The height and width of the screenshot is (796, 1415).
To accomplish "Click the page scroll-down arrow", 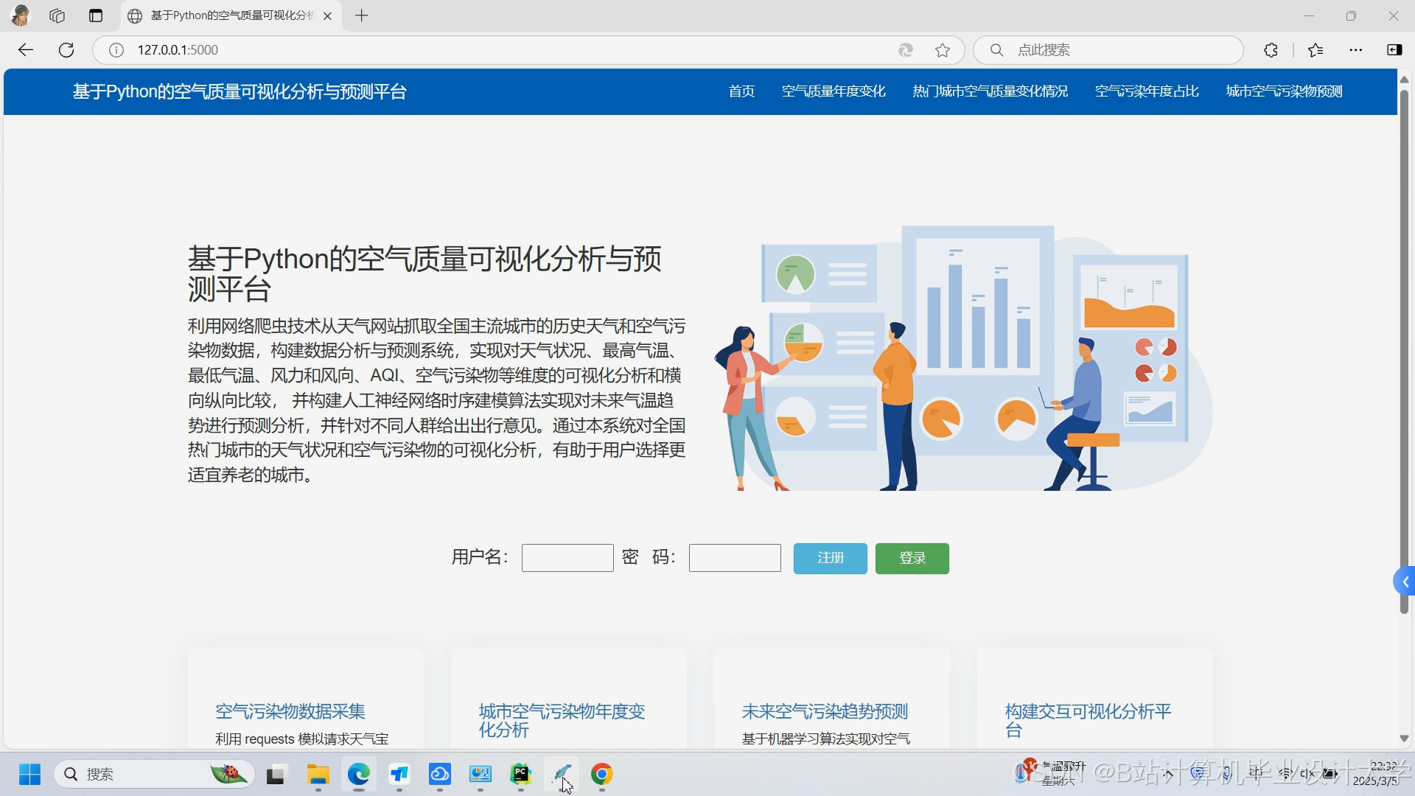I will tap(1404, 739).
